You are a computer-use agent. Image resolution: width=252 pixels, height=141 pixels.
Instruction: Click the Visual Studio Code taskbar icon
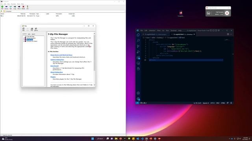(142, 139)
